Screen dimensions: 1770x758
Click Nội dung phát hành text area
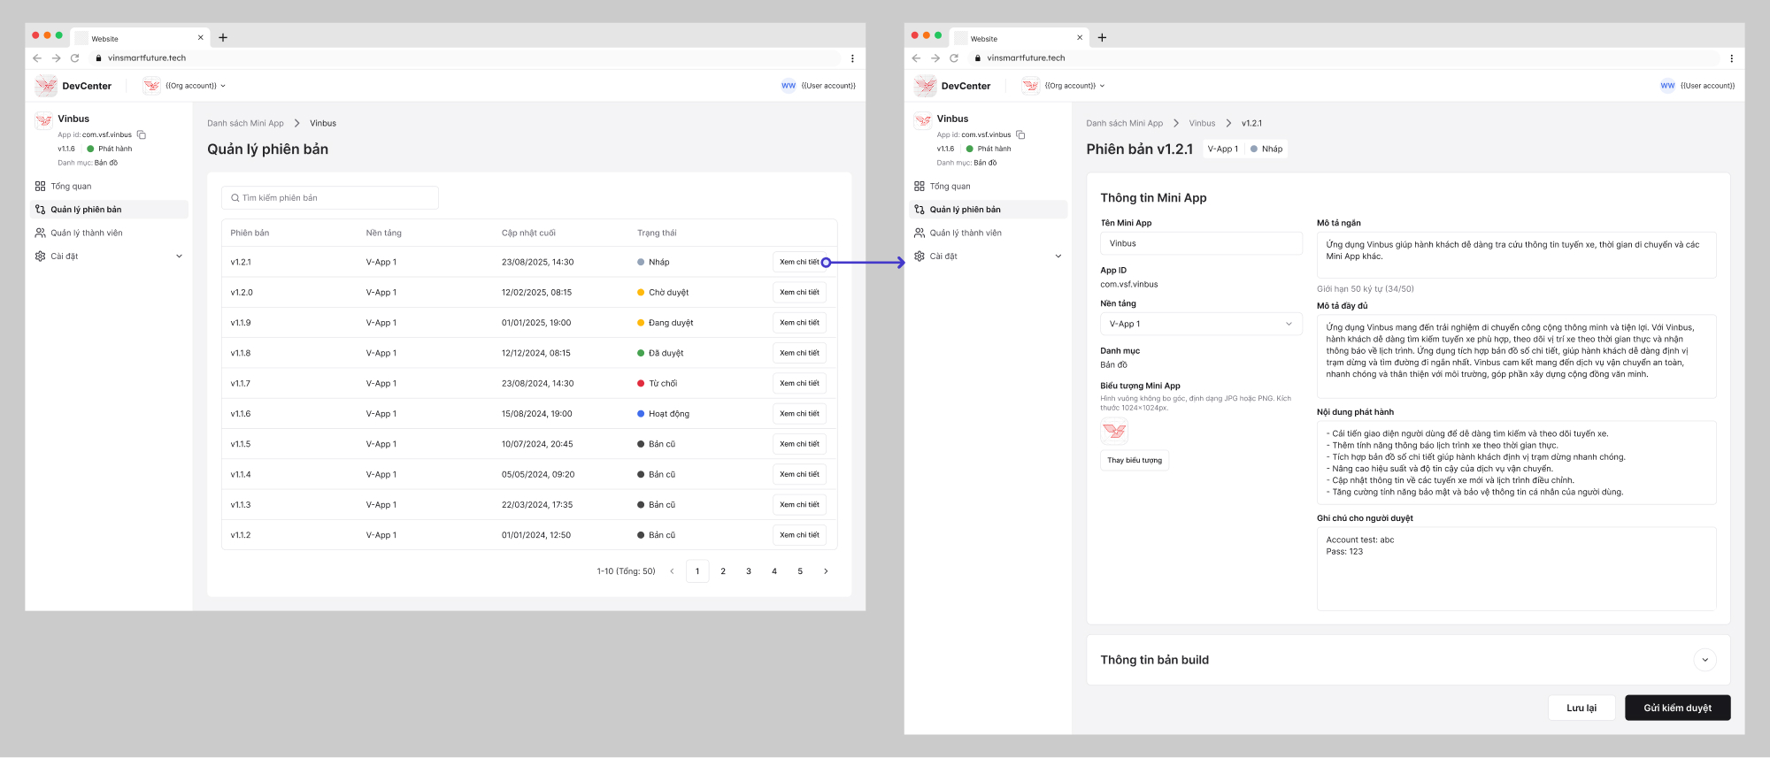(1516, 463)
